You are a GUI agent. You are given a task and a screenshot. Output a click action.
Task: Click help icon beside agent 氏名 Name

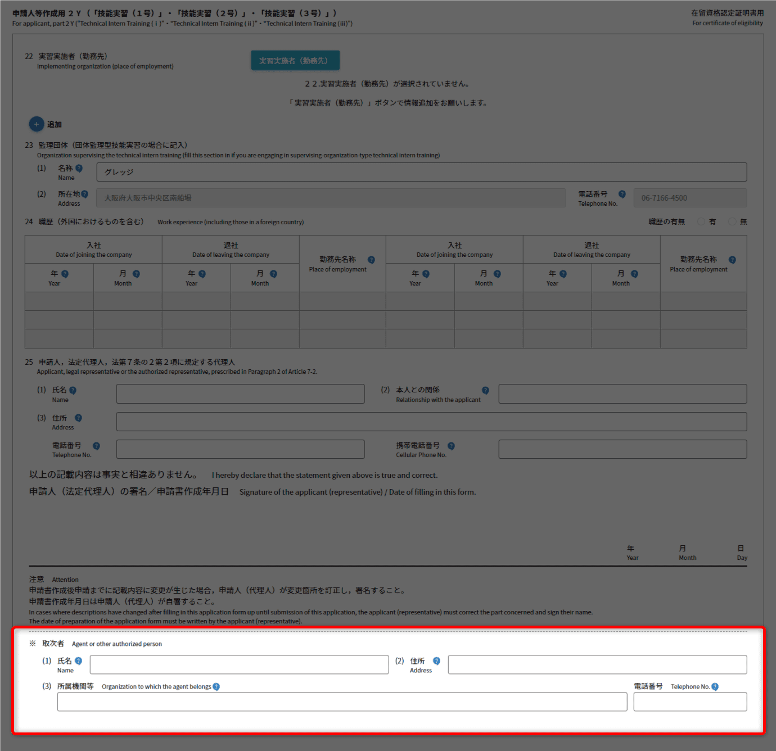78,661
